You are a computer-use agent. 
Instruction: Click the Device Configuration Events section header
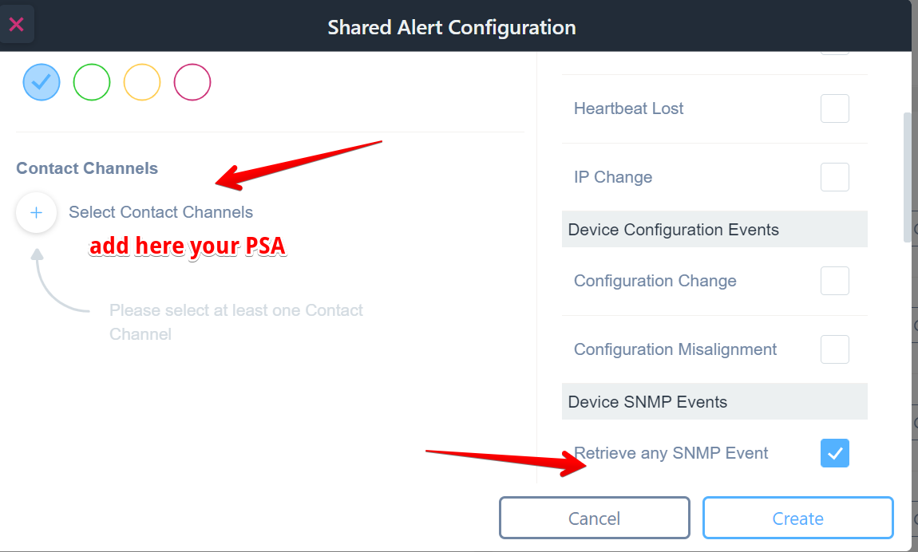tap(673, 229)
